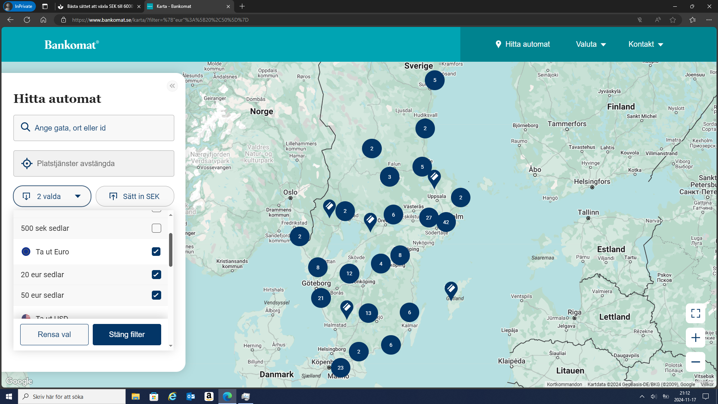Collapse the Hitta automat side panel
The image size is (718, 404).
[x=172, y=86]
